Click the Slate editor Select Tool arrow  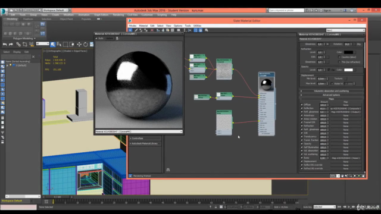[130, 30]
